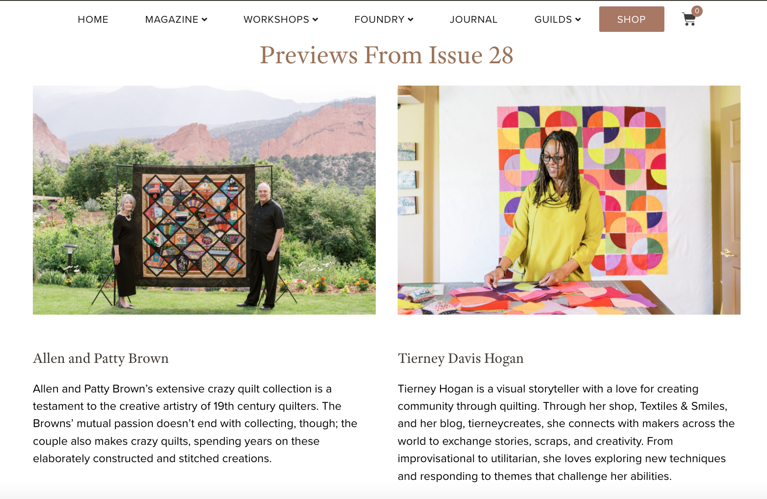Open the shopping cart icon
The height and width of the screenshot is (499, 767).
click(689, 20)
